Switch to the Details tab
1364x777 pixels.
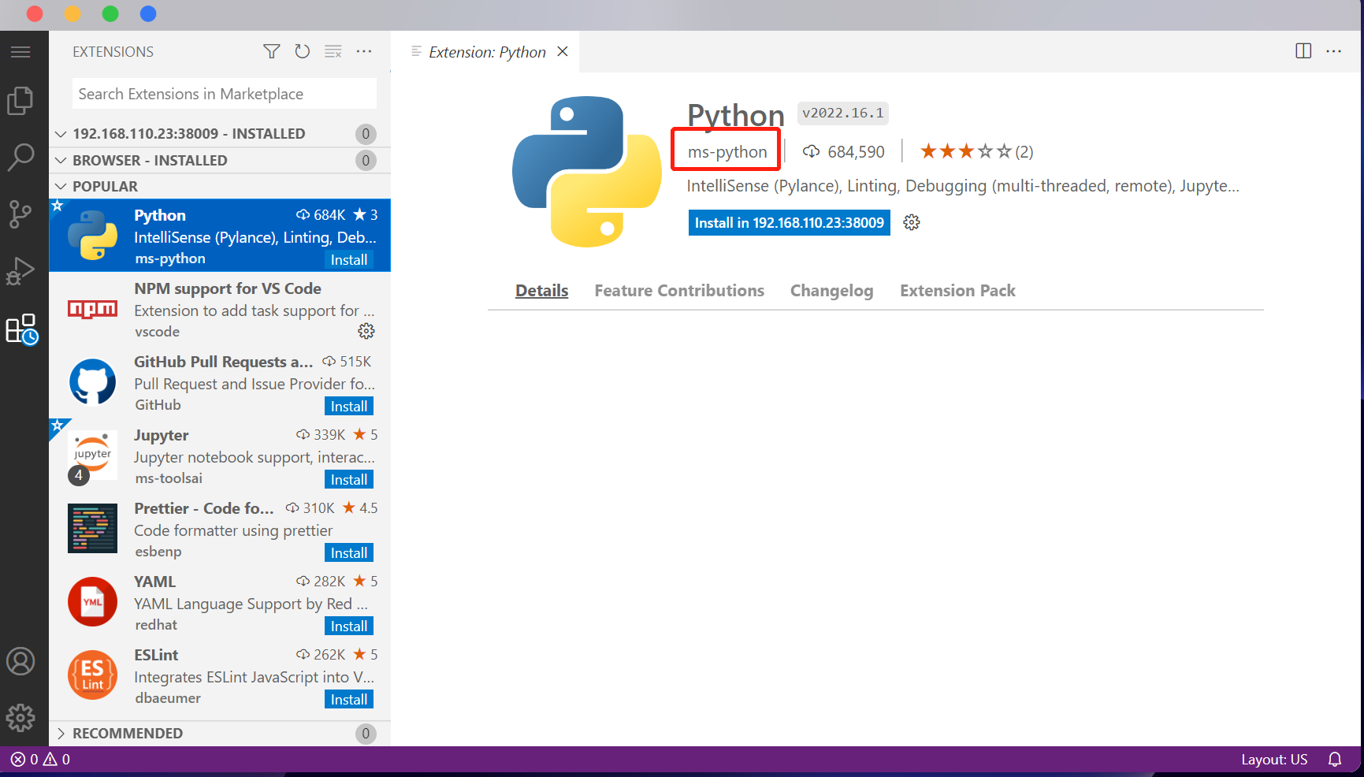[x=541, y=291]
